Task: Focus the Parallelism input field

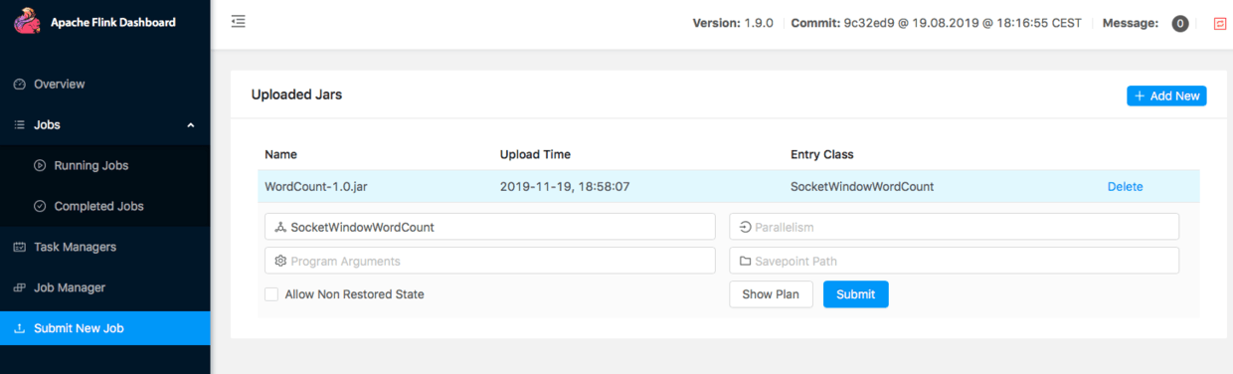Action: (955, 227)
